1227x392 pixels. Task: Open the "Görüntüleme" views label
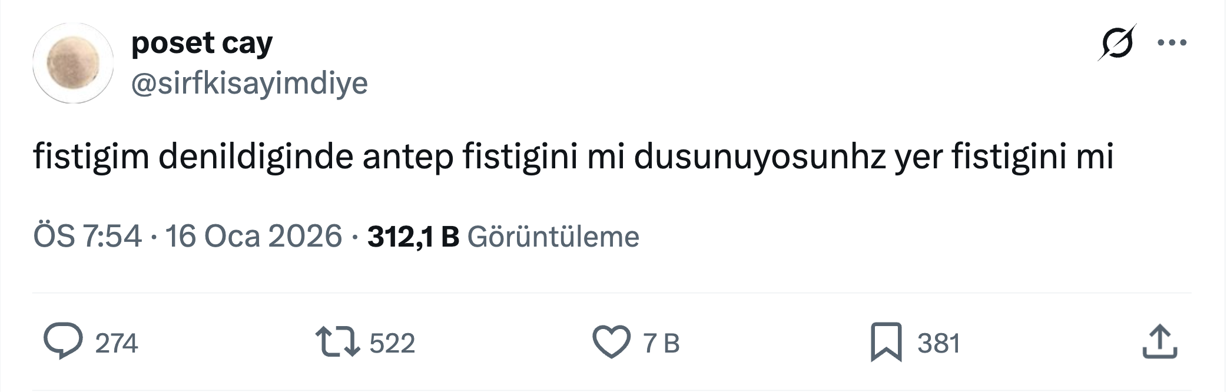pos(553,237)
